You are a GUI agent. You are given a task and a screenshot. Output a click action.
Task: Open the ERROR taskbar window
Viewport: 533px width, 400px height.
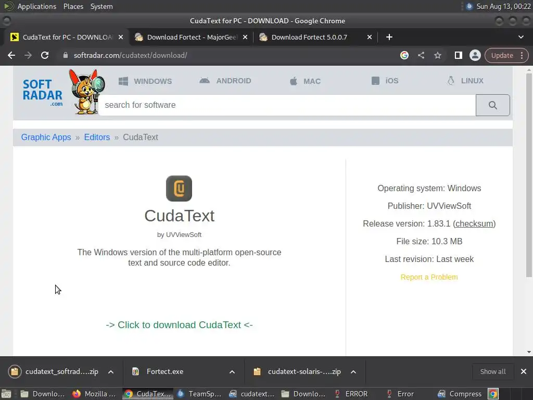tap(351, 394)
